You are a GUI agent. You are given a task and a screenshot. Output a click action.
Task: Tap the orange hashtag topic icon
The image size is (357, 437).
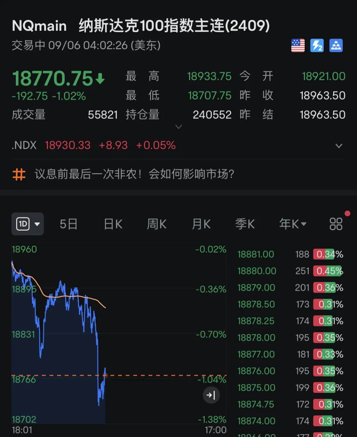point(19,174)
